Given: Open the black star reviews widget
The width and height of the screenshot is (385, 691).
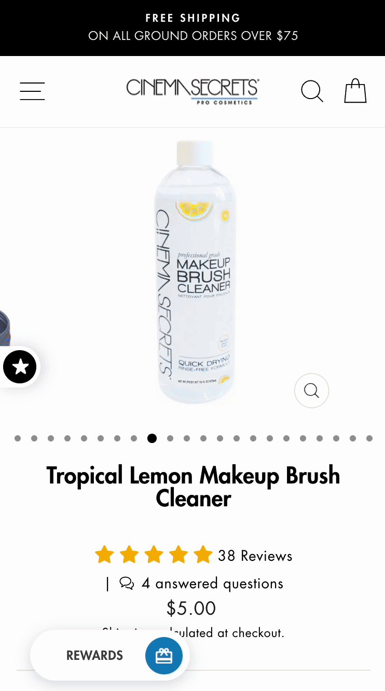Looking at the screenshot, I should coord(20,367).
